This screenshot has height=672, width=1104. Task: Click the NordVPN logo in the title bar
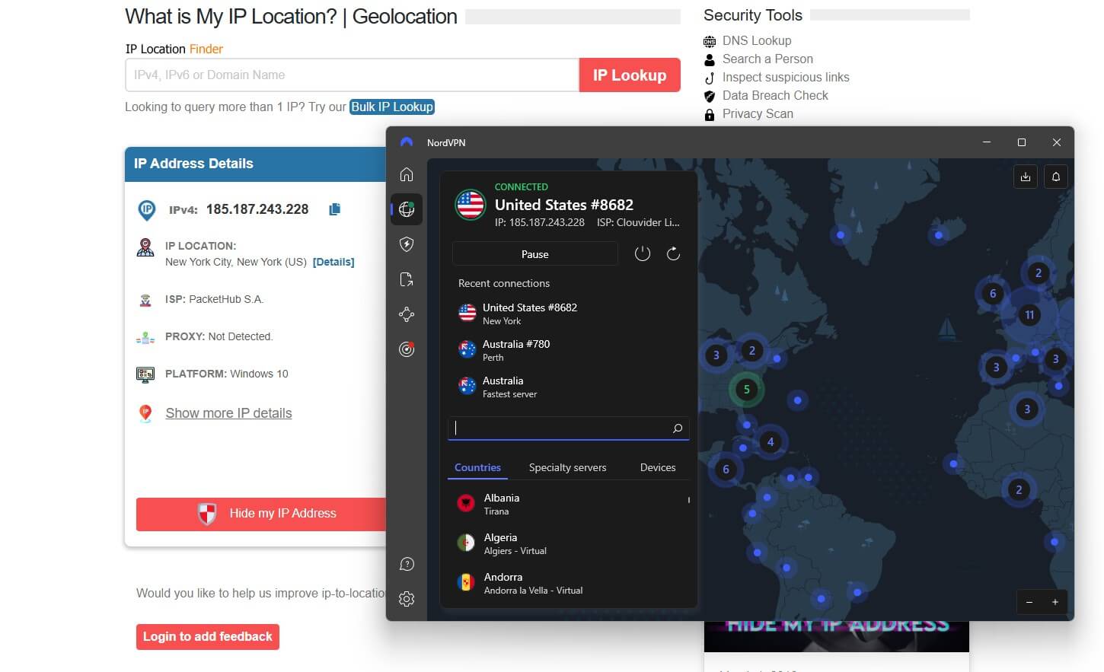[x=407, y=142]
